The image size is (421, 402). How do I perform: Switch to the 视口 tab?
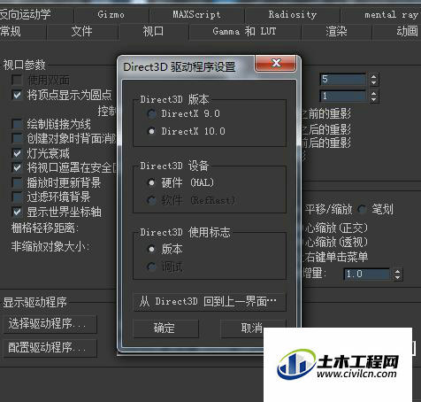(x=153, y=32)
